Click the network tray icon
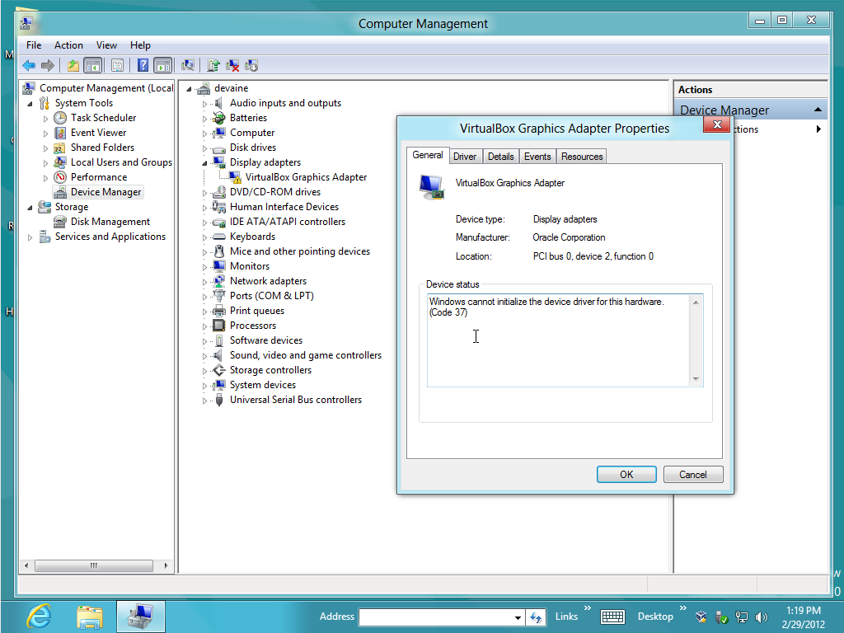Viewport: 844px width, 633px height. [742, 617]
